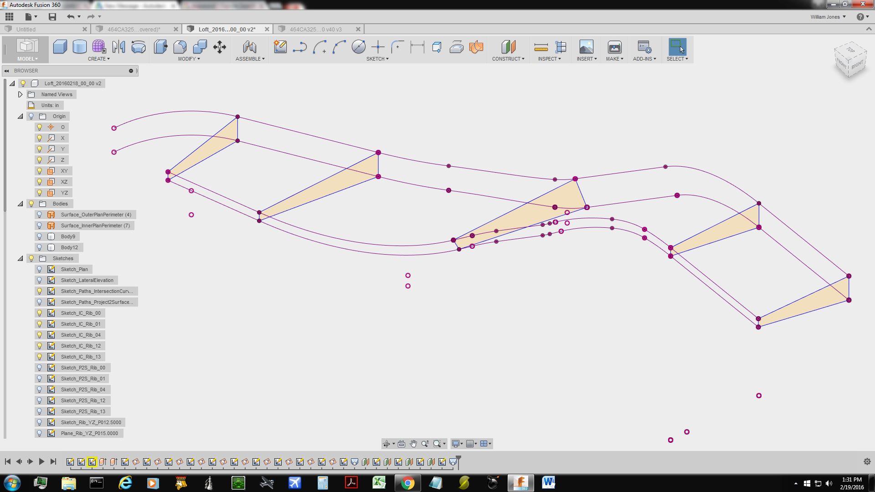Viewport: 875px width, 492px height.
Task: Switch to the 464CA325...0 v40 v3 tab
Action: click(315, 29)
